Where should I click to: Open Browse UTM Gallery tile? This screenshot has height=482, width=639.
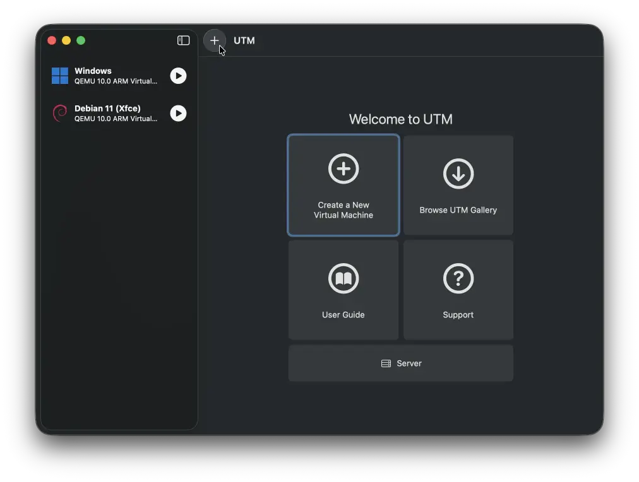[458, 185]
